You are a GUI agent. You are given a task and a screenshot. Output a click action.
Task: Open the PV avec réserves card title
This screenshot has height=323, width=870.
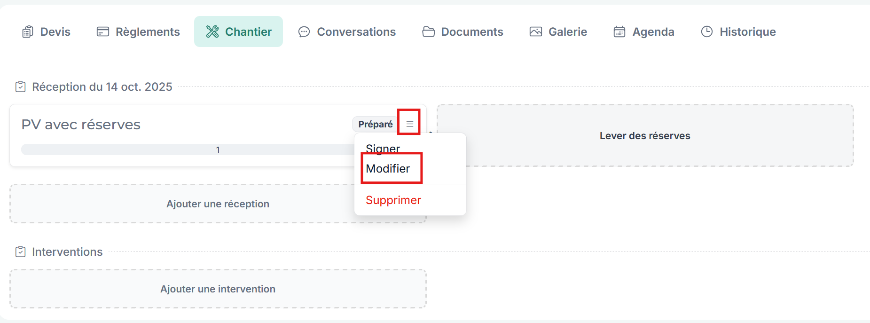pyautogui.click(x=81, y=125)
